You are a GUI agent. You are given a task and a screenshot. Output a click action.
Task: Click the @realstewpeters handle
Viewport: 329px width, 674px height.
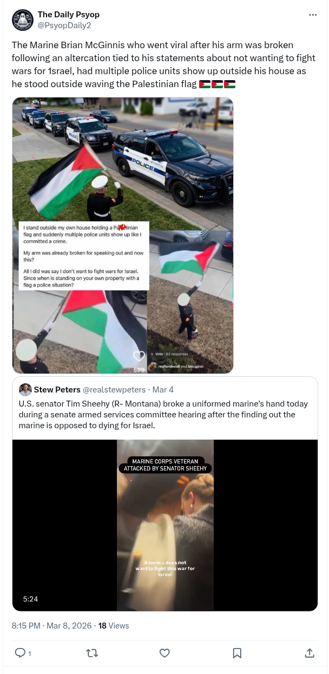[114, 390]
